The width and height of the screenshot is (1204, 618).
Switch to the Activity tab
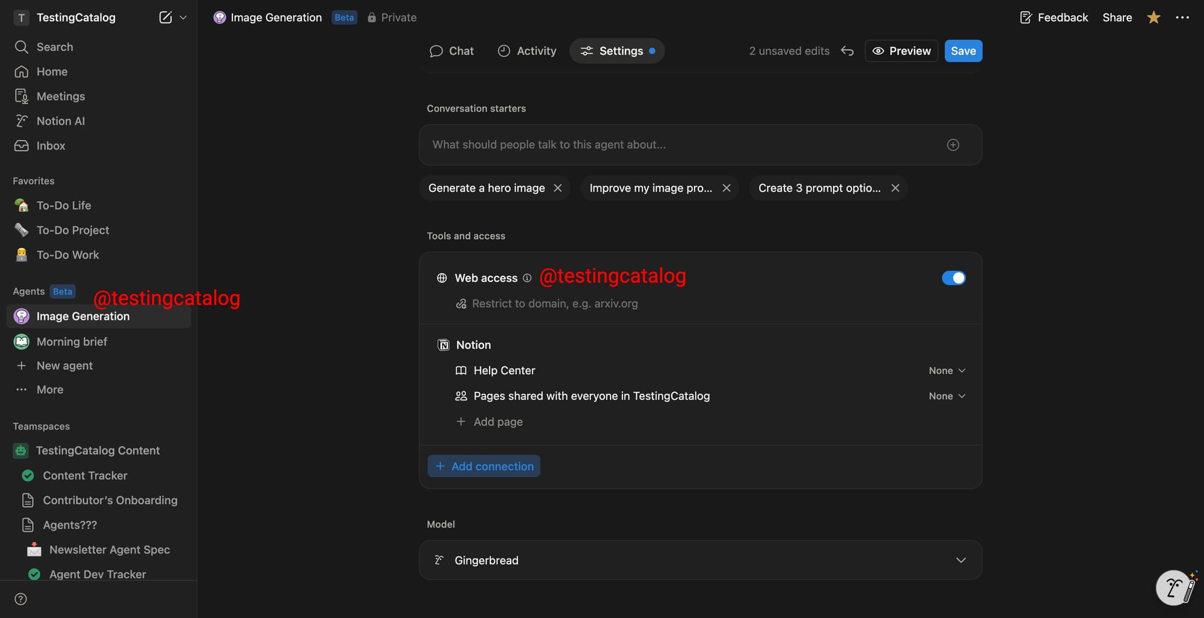coord(527,51)
